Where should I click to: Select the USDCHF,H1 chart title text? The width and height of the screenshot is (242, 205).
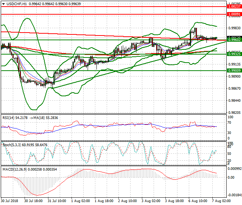[16, 4]
